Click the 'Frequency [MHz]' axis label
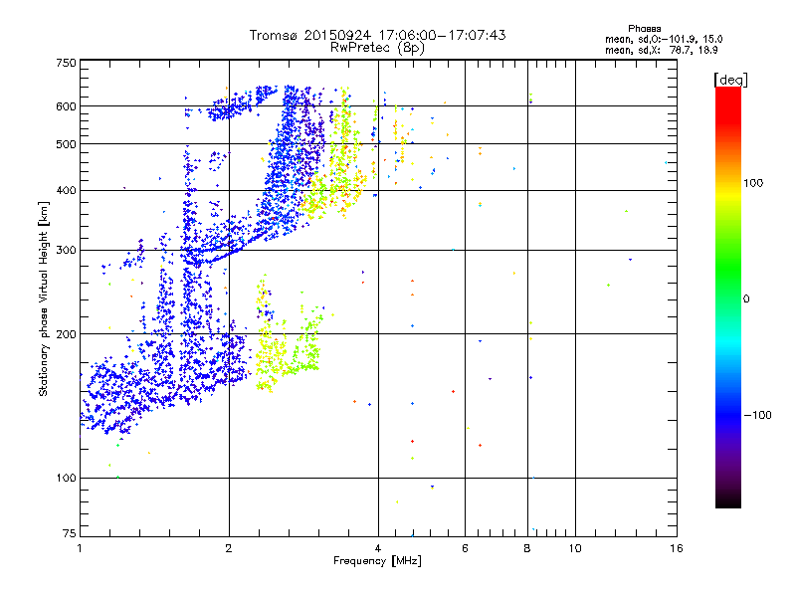Image resolution: width=796 pixels, height=597 pixels. pyautogui.click(x=377, y=561)
